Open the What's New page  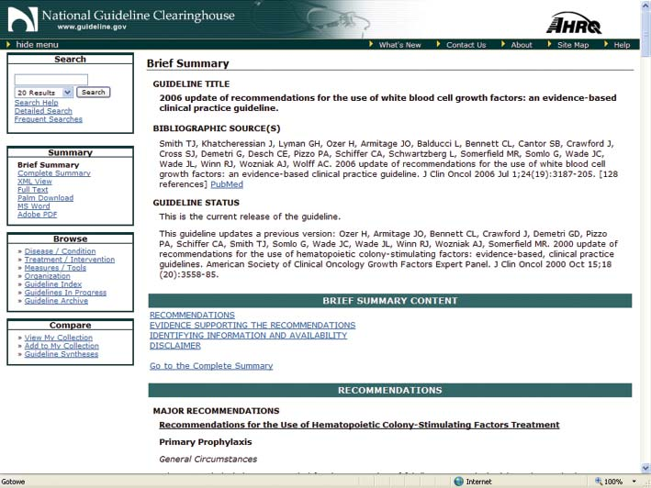click(x=399, y=45)
